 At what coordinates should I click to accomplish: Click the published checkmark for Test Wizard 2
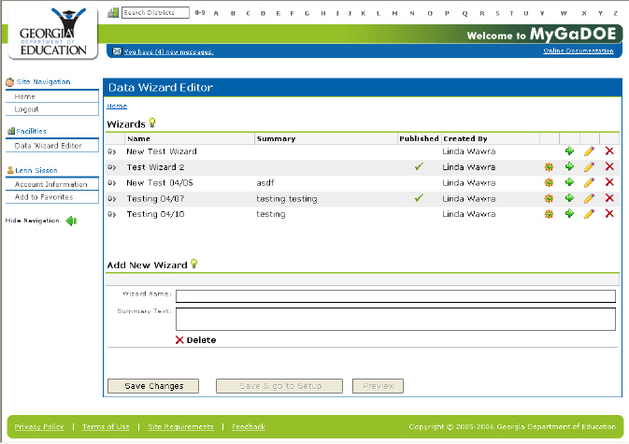[419, 166]
